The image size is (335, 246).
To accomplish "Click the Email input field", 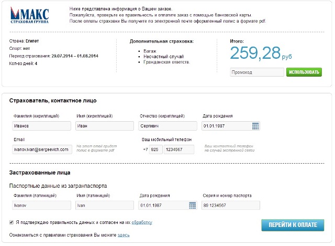I will 41,149.
